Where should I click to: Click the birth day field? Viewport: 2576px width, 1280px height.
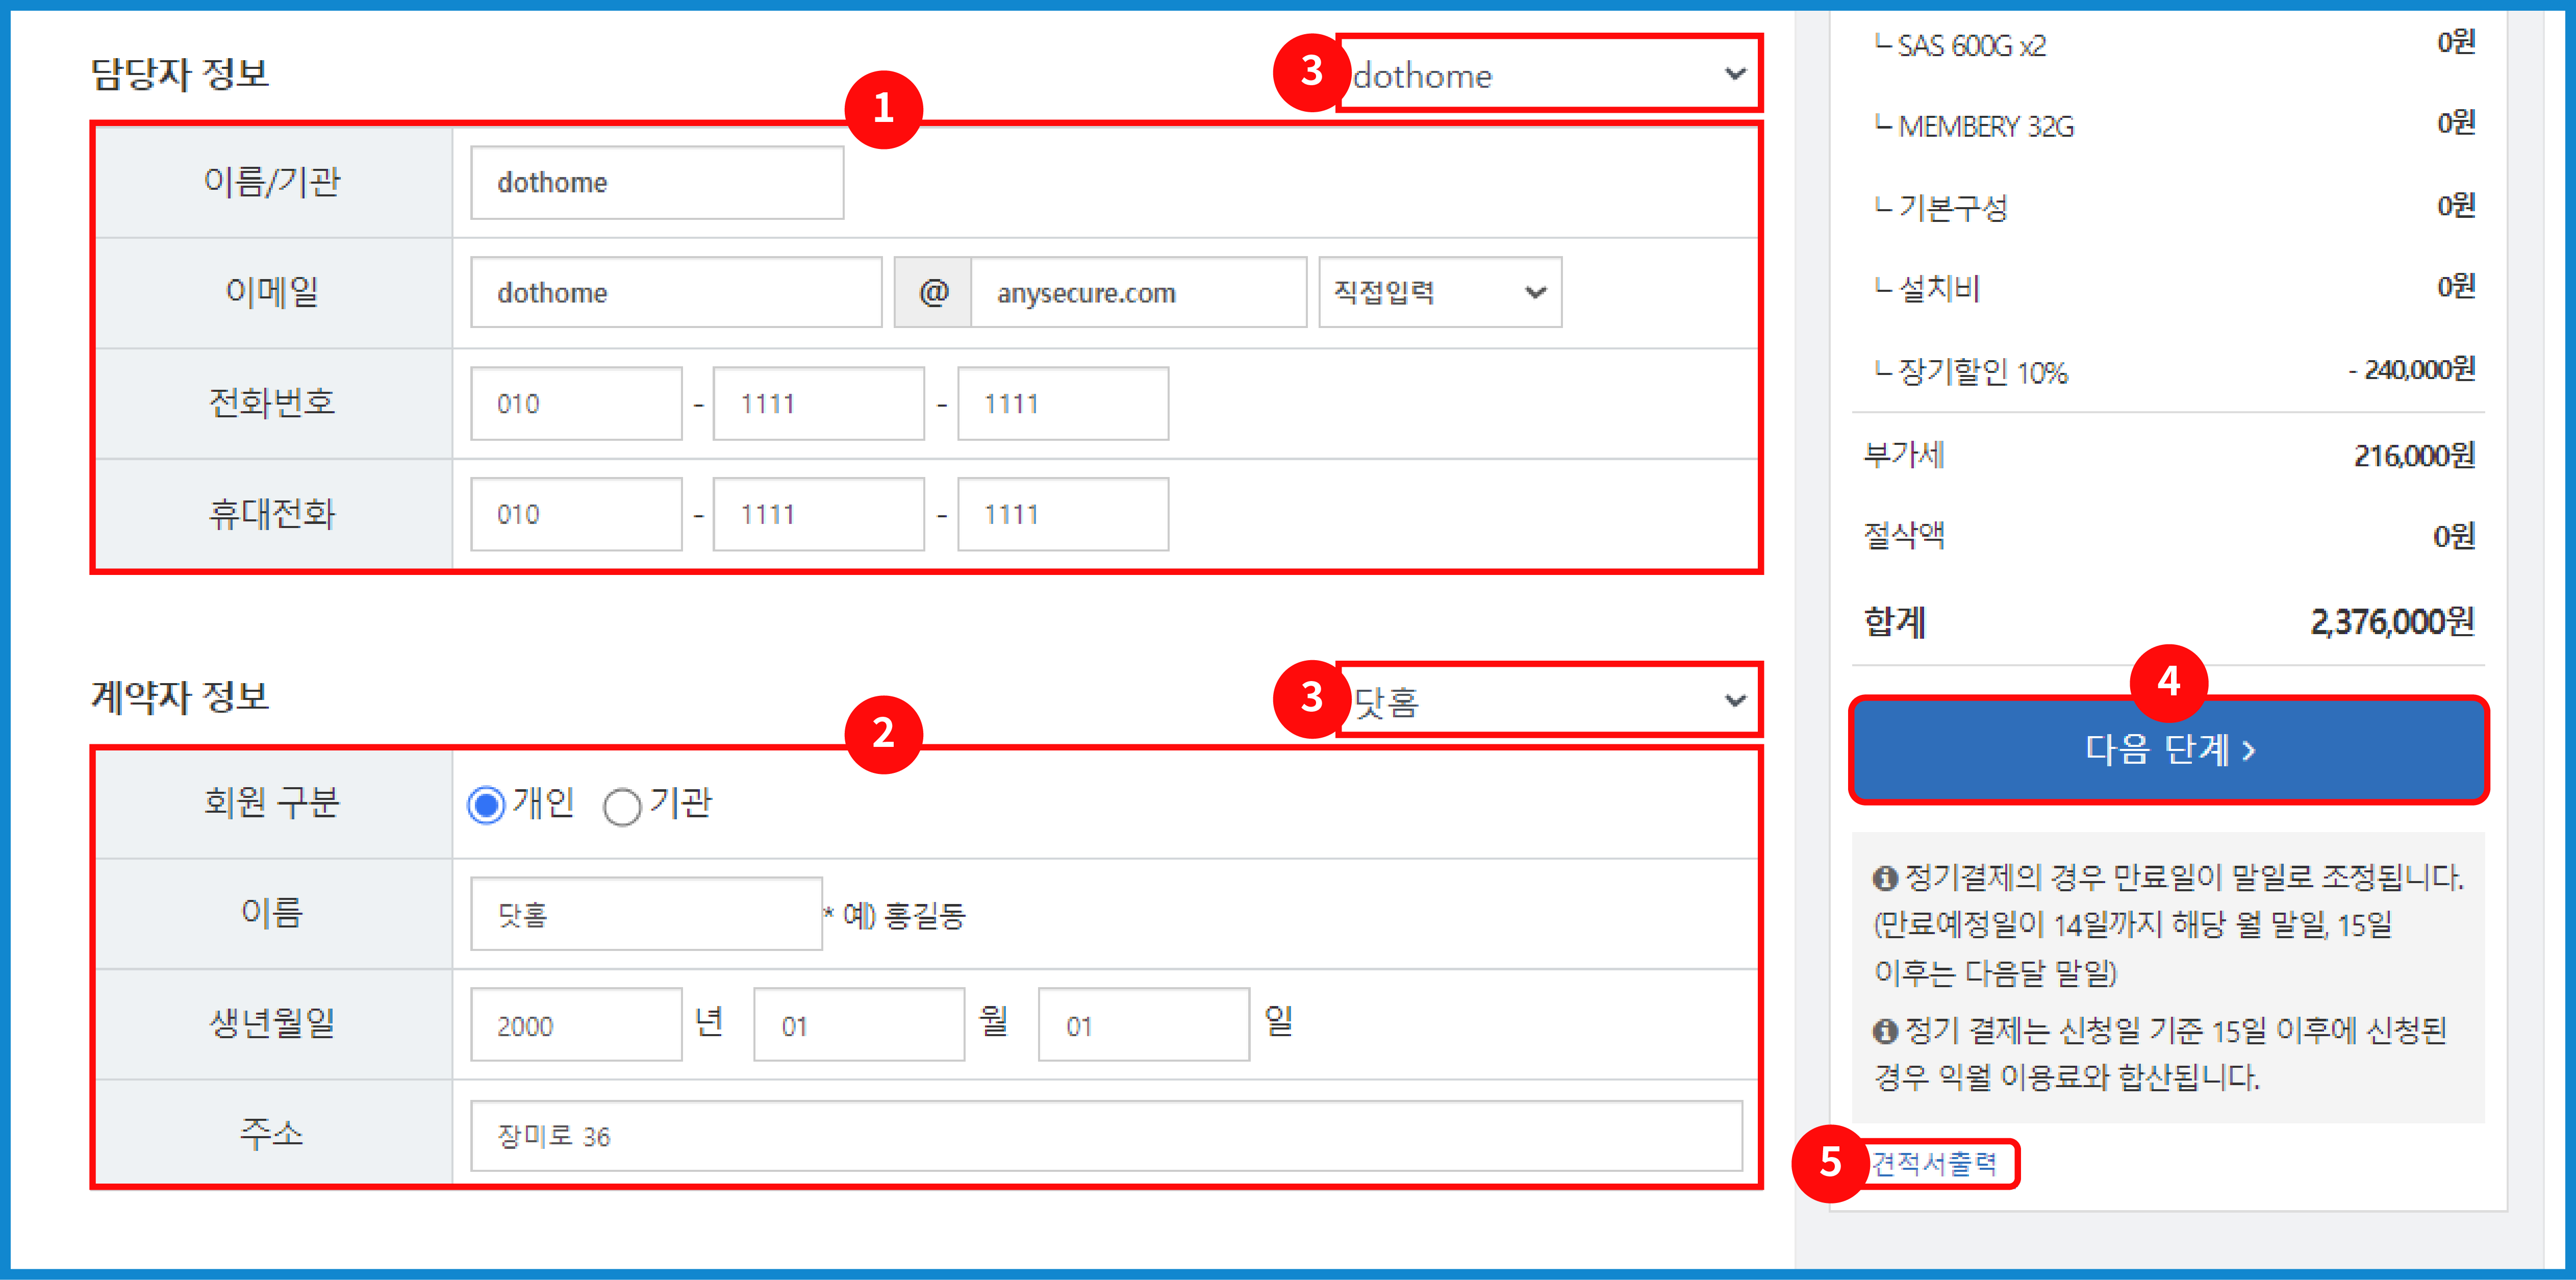(1143, 1025)
